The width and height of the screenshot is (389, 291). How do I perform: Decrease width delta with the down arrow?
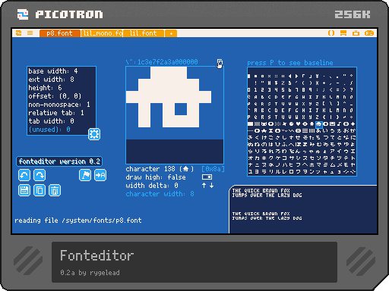212,186
